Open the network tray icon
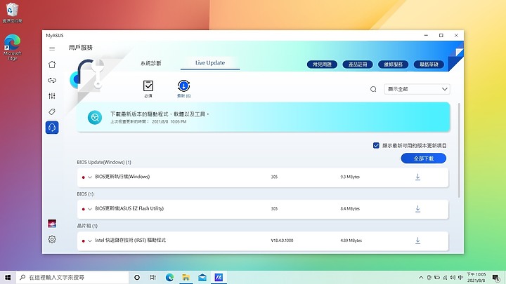The height and width of the screenshot is (284, 506). click(445, 277)
